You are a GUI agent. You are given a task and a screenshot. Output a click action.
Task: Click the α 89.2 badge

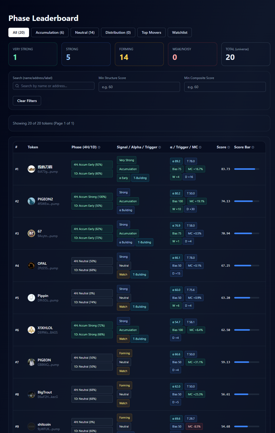pos(176,161)
